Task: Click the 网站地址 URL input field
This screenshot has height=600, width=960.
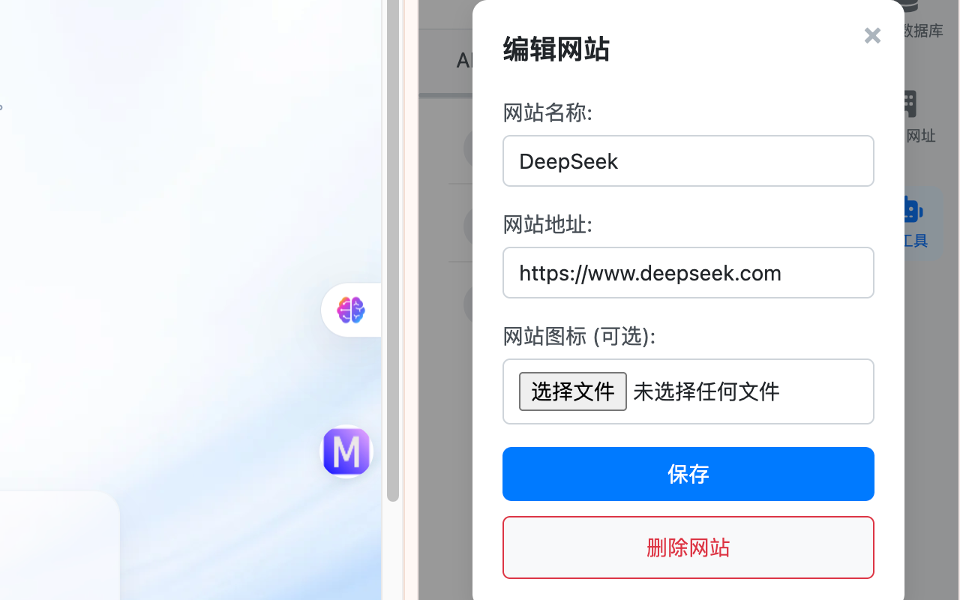Action: coord(688,272)
